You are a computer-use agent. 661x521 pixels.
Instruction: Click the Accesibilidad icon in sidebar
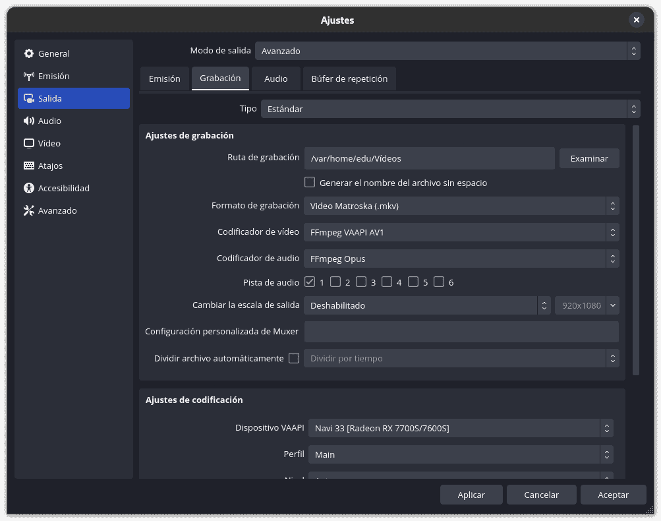pos(28,188)
